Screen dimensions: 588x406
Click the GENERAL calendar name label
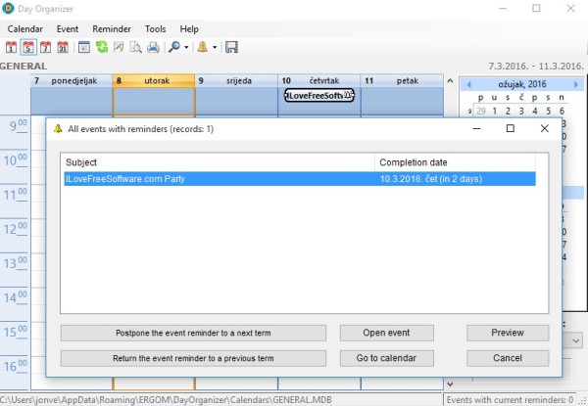24,67
